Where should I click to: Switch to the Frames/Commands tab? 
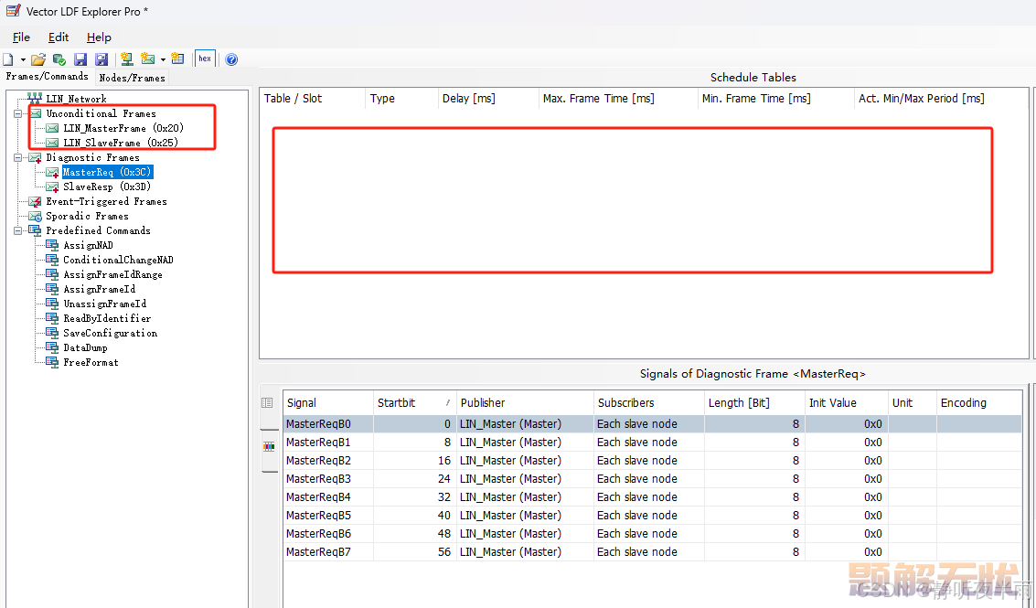click(x=47, y=77)
